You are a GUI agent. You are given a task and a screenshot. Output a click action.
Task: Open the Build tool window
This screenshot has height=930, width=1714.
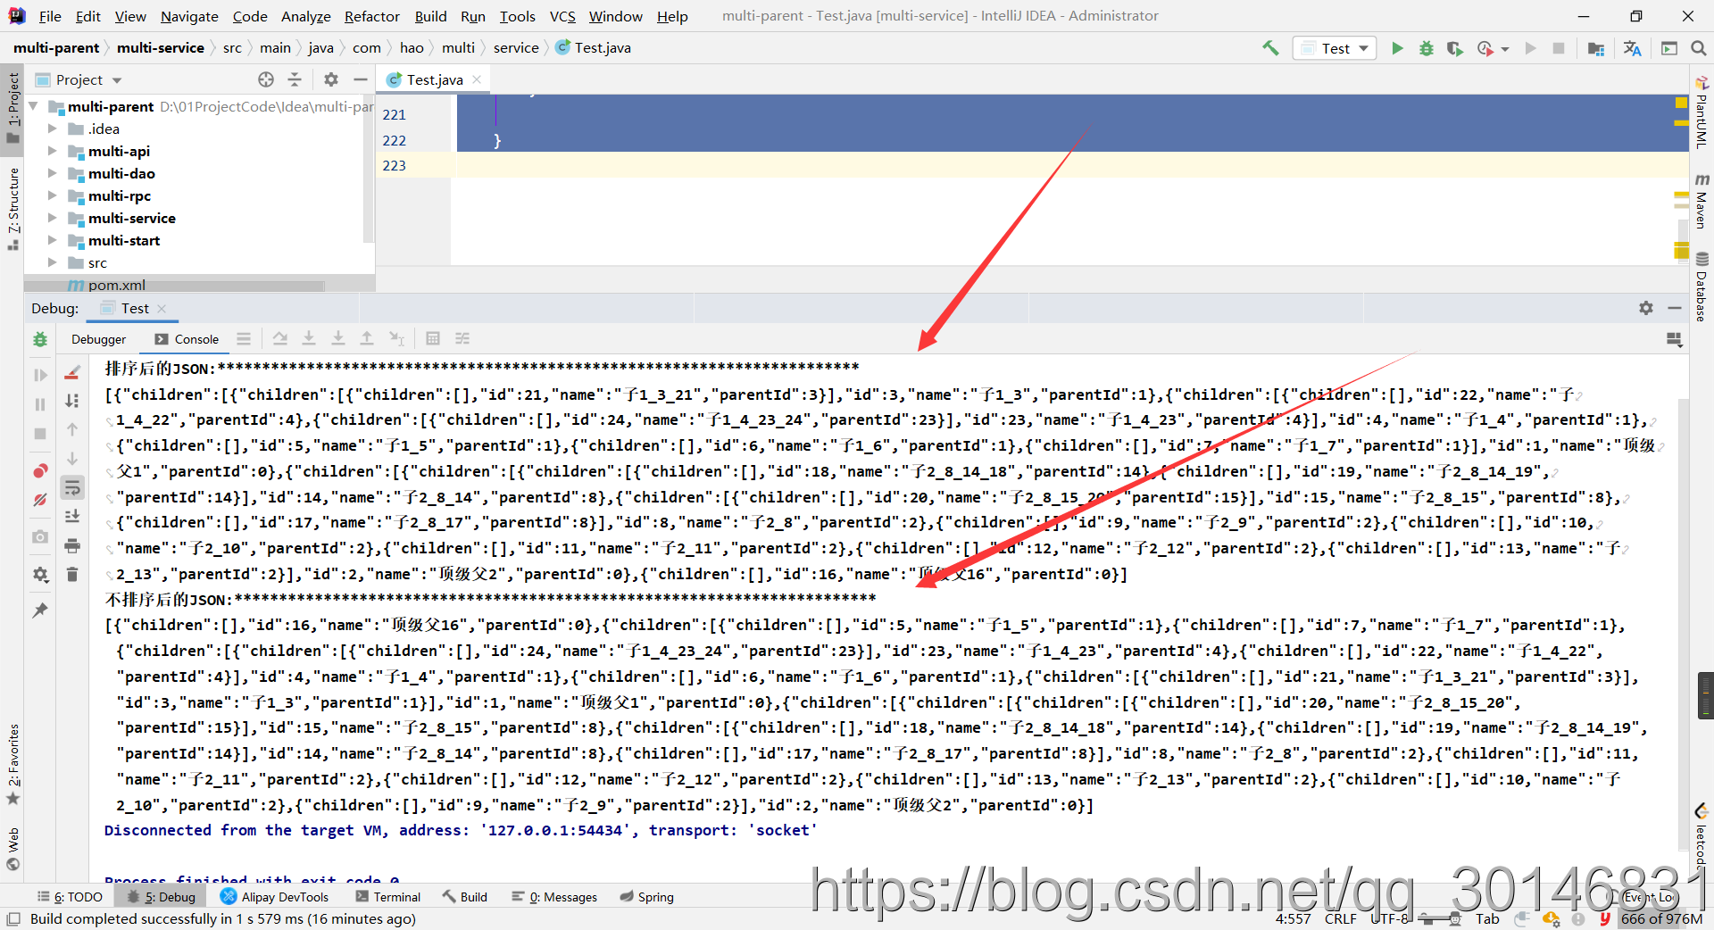(x=464, y=897)
